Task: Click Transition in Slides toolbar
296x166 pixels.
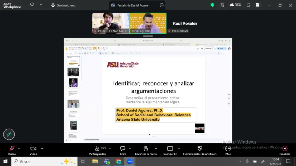Action: coord(139,53)
